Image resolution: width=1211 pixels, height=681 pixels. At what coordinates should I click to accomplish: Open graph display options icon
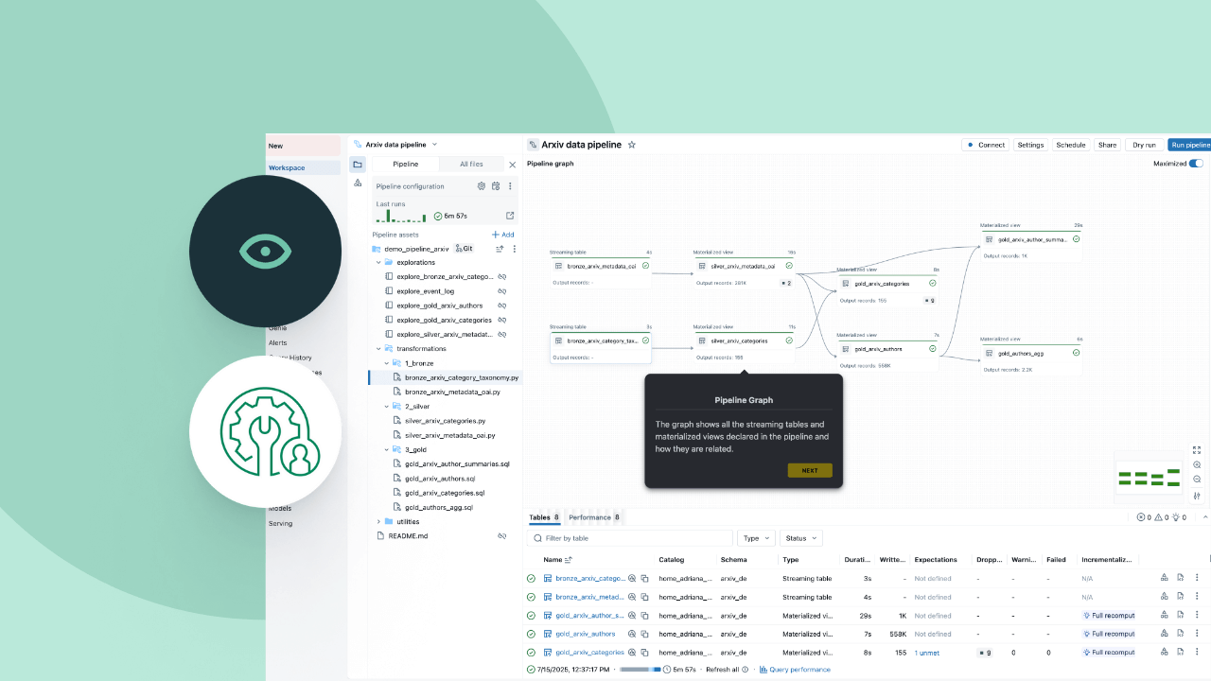[1197, 496]
